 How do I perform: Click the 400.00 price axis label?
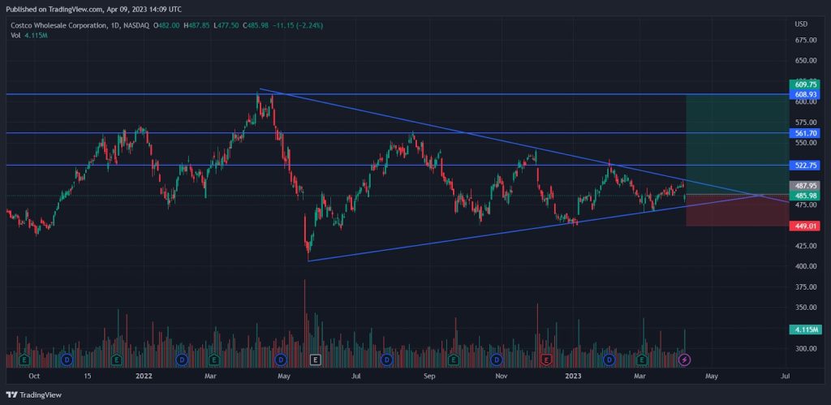point(805,266)
